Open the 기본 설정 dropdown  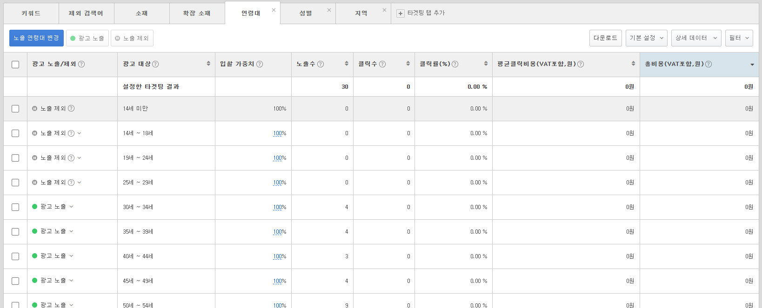pyautogui.click(x=646, y=38)
